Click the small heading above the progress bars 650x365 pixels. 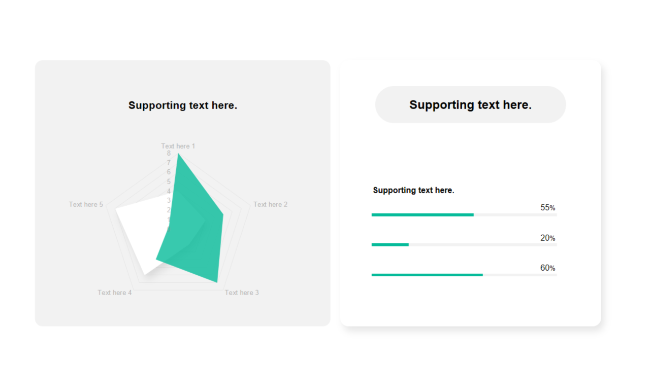pos(413,191)
